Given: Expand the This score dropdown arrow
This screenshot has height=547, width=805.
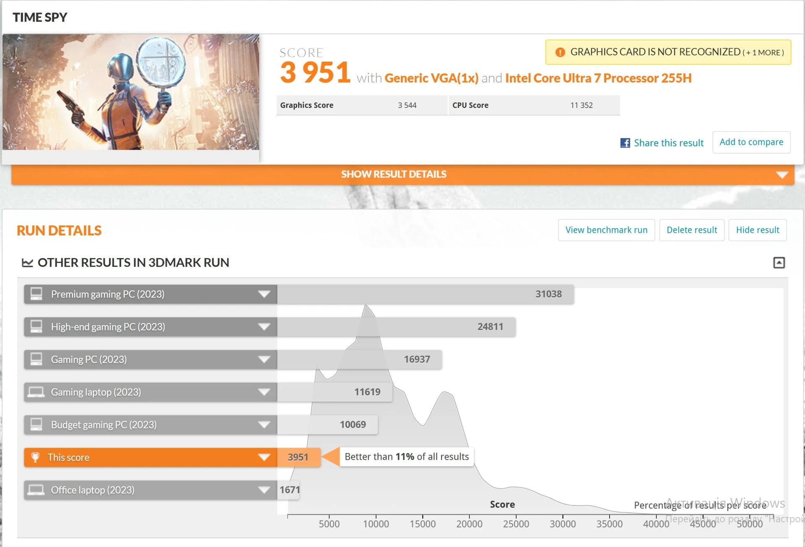Looking at the screenshot, I should point(264,457).
